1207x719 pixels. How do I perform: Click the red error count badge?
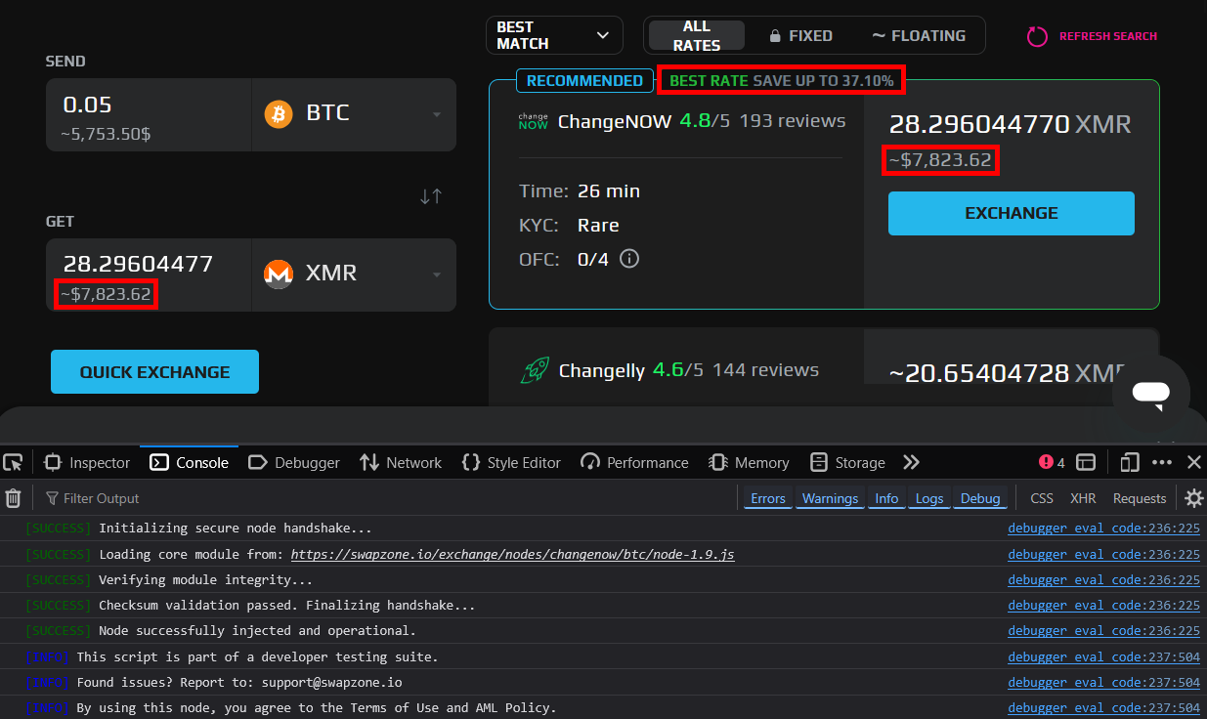coord(1052,462)
